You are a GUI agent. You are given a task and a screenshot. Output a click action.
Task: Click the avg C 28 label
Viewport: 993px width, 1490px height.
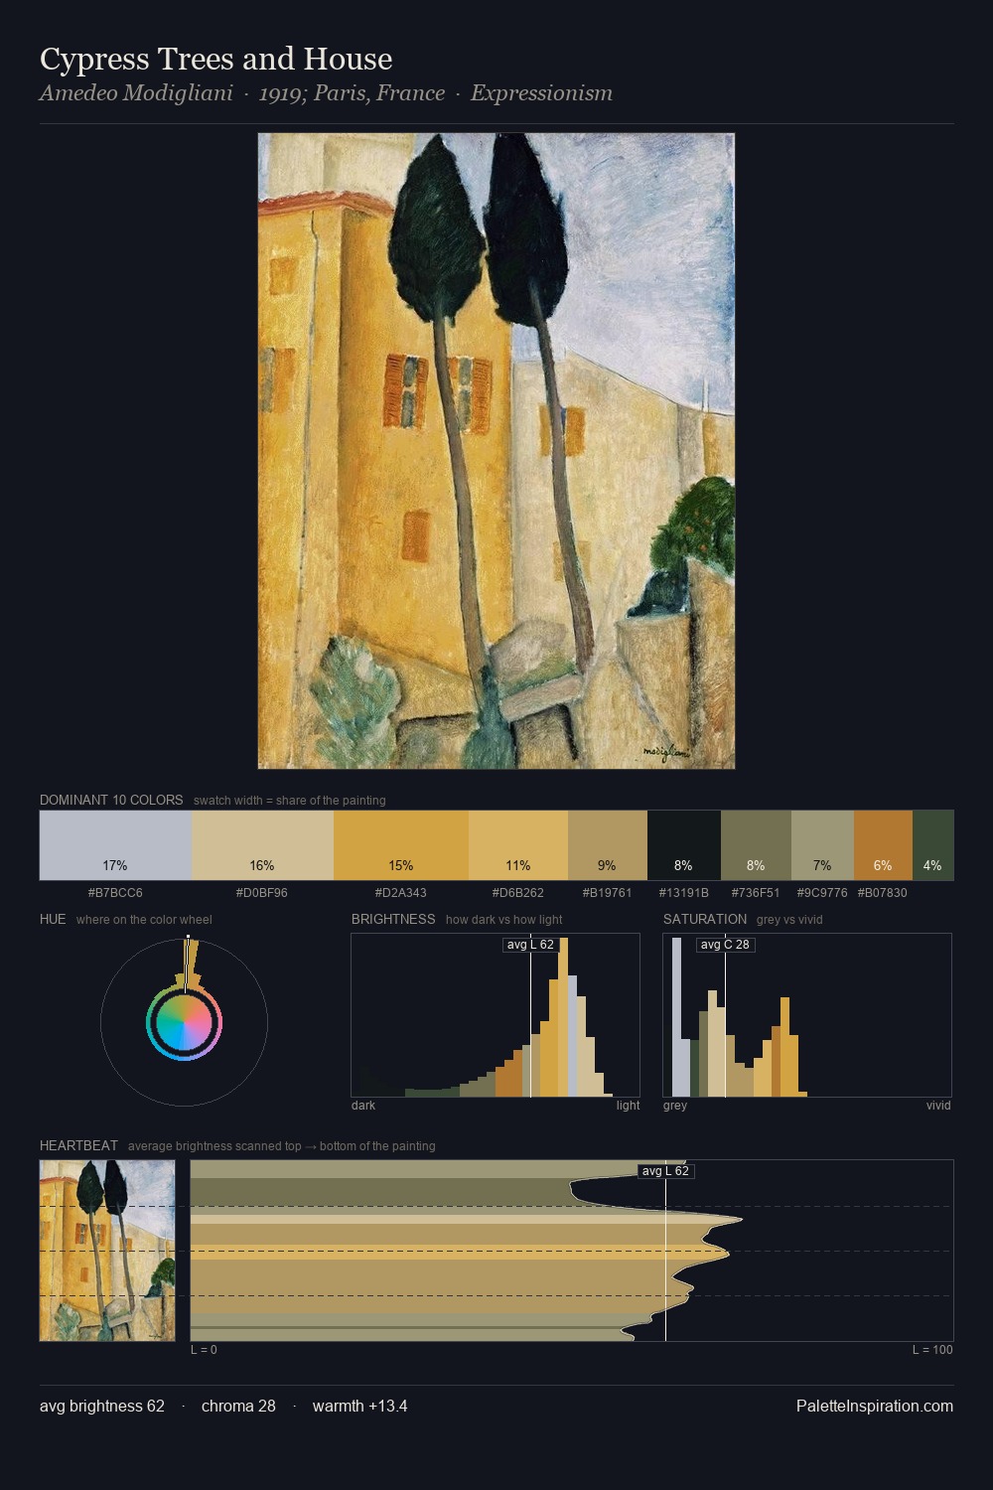click(725, 945)
